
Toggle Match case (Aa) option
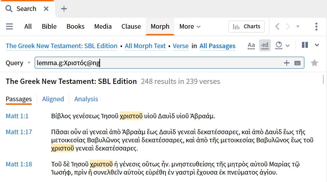click(x=251, y=45)
